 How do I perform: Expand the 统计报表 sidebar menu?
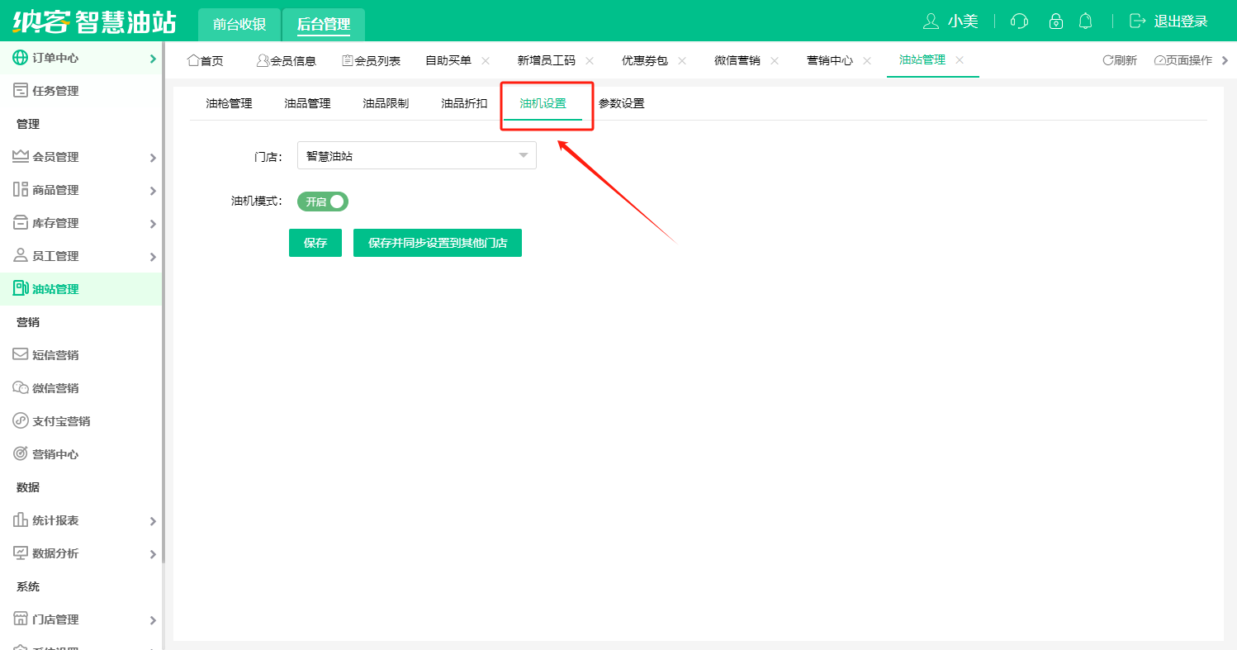(83, 520)
